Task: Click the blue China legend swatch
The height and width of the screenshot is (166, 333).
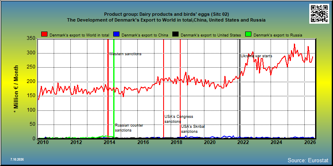Action: pos(117,34)
